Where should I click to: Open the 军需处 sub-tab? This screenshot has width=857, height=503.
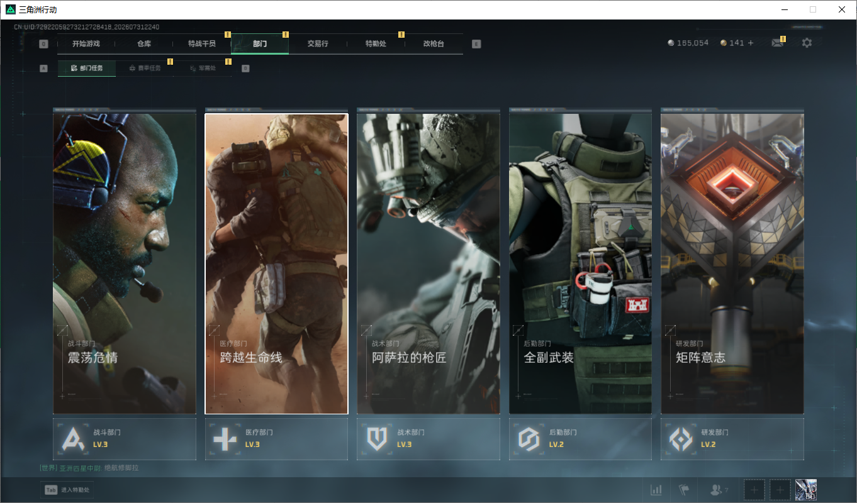pos(203,68)
